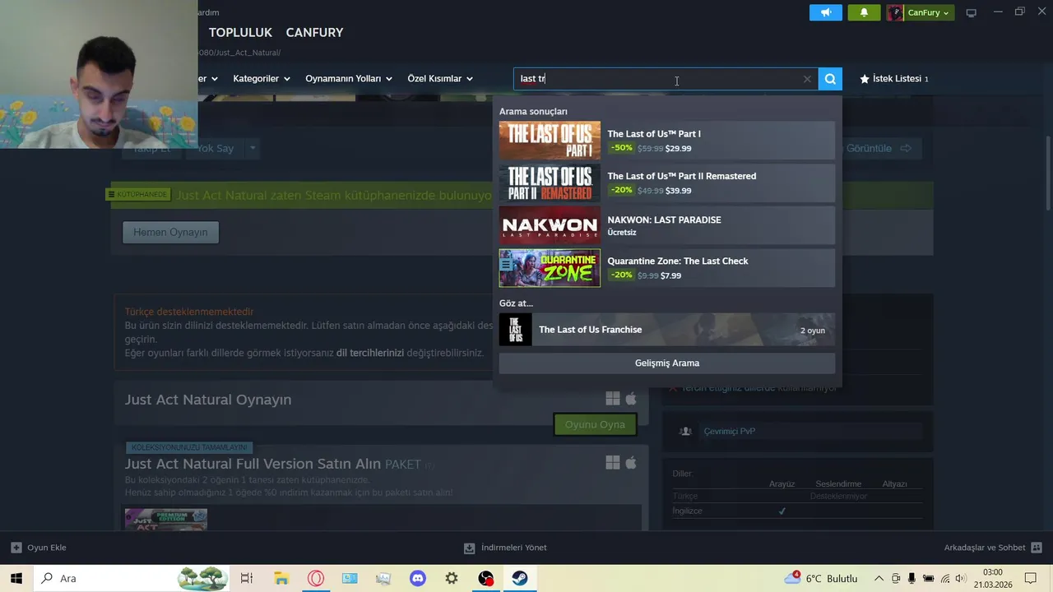Click the volume speaker tray icon

959,578
